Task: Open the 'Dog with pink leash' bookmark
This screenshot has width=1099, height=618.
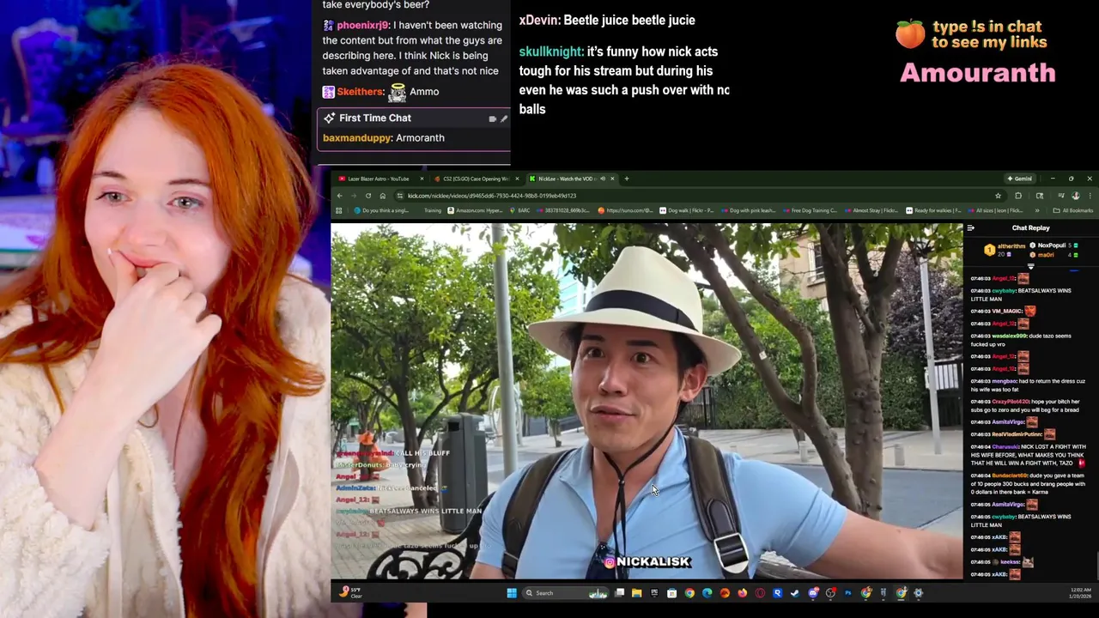Action: (x=747, y=210)
